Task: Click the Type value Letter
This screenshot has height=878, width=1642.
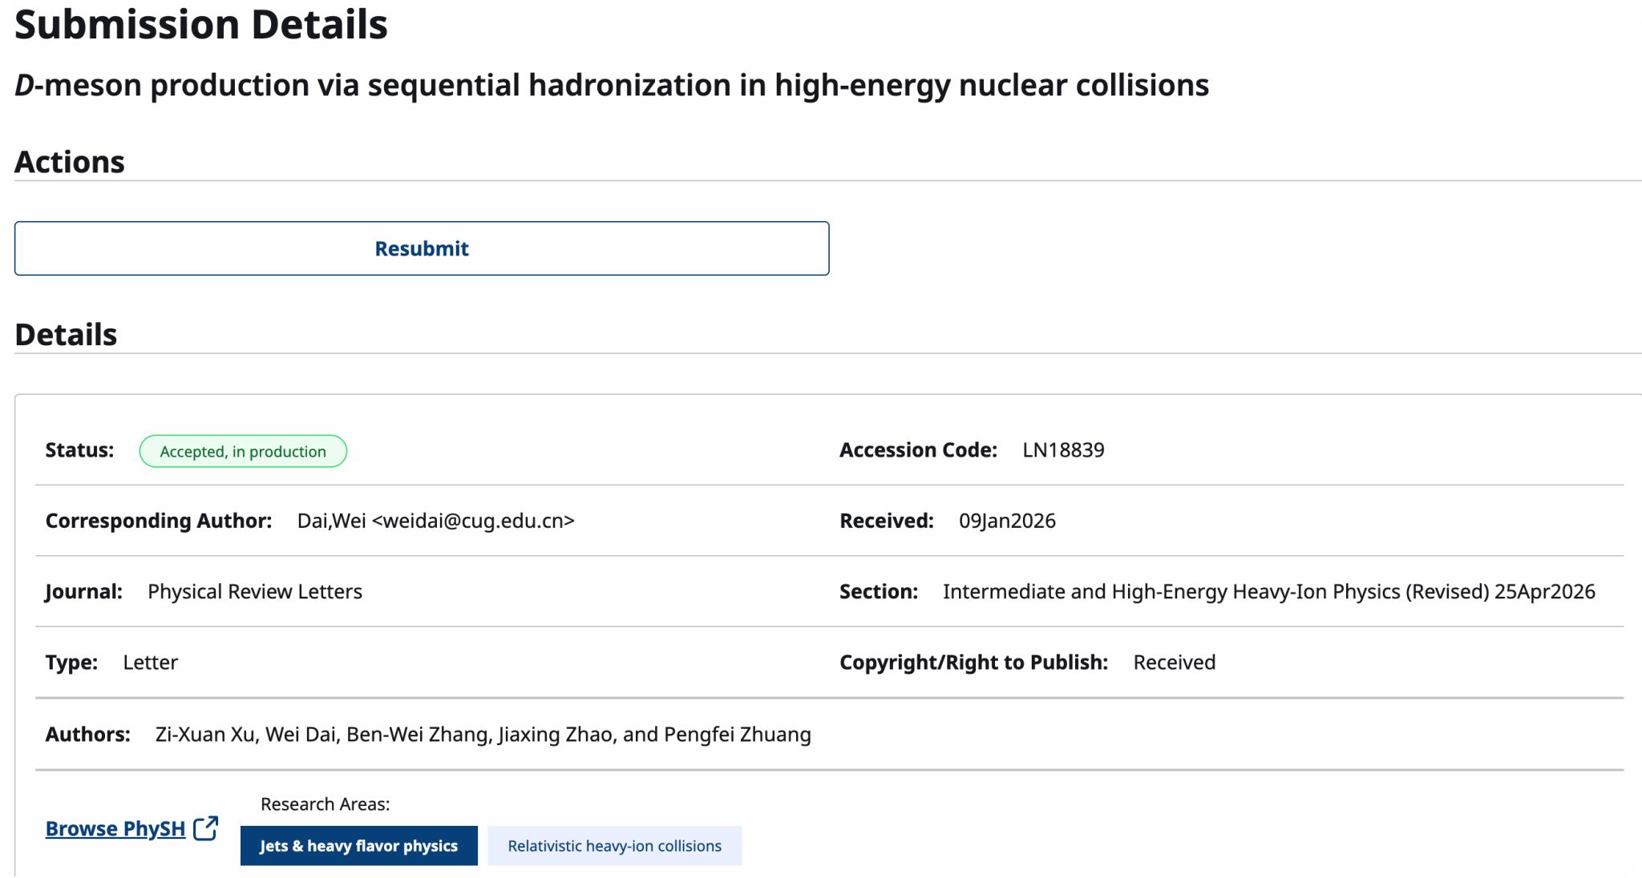Action: [x=151, y=663]
